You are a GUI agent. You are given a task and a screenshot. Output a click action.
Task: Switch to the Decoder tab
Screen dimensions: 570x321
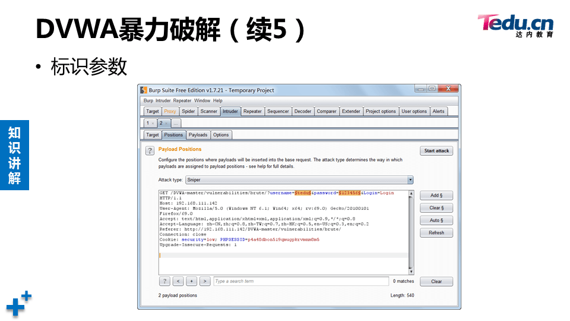[303, 111]
